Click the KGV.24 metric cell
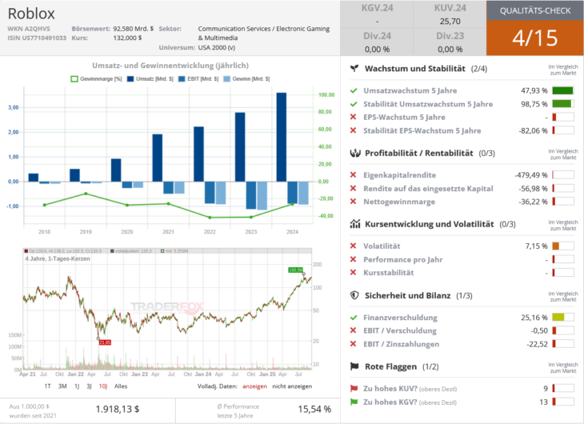 tap(377, 14)
